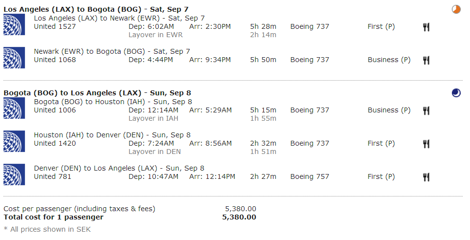Image resolution: width=470 pixels, height=240 pixels.
Task: Click the Boeing 757 aircraft text
Action: point(310,176)
